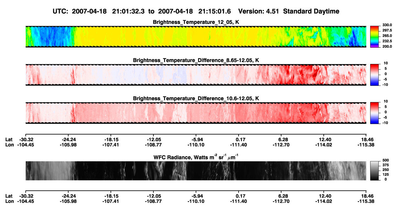Image resolution: width=407 pixels, height=208 pixels.
Task: Open the 8.65-12.05 difference image strip
Action: pos(196,75)
